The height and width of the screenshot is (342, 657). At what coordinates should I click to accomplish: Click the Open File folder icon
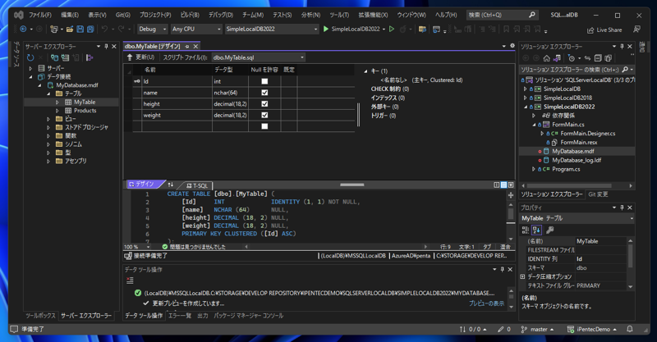pyautogui.click(x=70, y=30)
